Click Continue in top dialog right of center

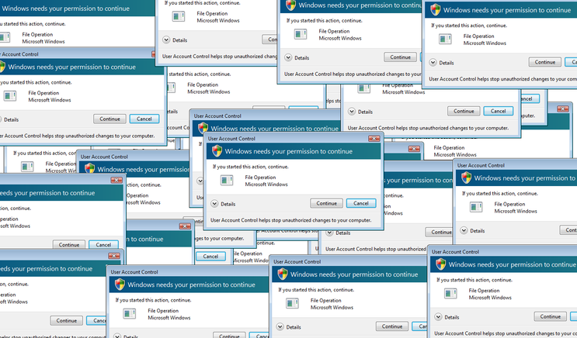point(401,57)
